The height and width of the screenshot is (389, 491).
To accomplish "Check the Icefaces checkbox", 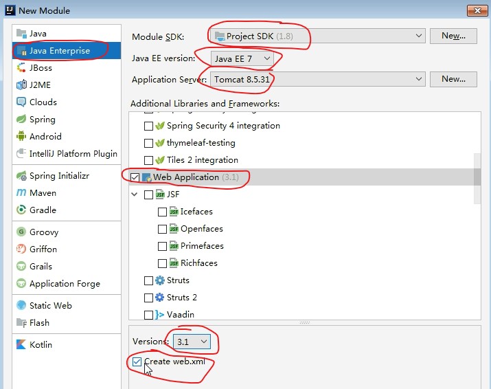I will point(162,212).
